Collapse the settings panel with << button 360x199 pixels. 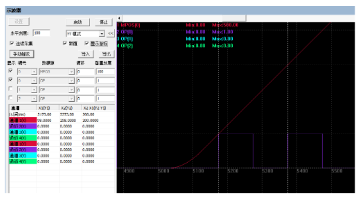click(x=111, y=34)
